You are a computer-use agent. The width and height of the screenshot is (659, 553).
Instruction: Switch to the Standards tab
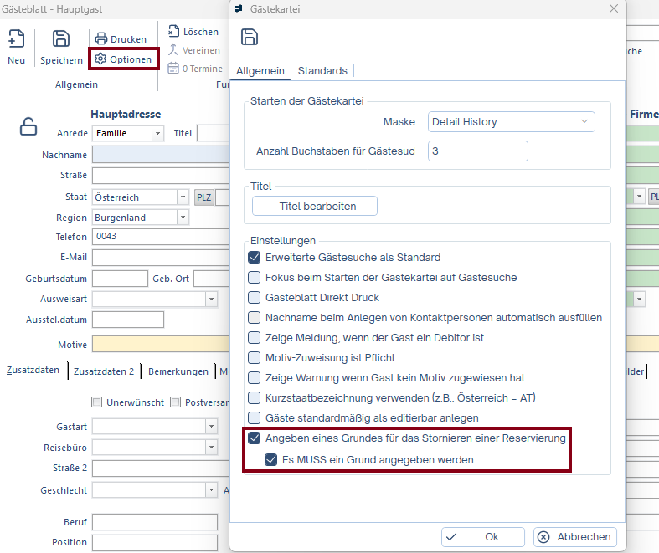pyautogui.click(x=322, y=71)
